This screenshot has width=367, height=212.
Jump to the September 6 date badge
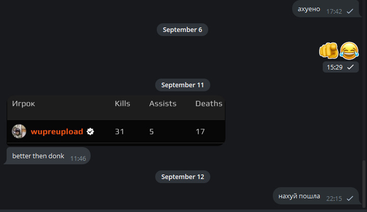point(182,30)
